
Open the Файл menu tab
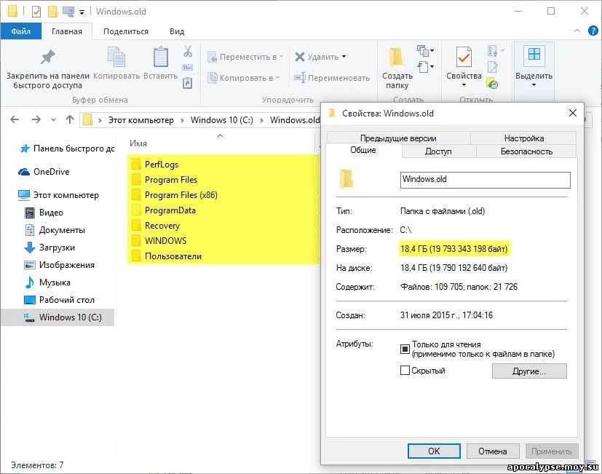(x=20, y=31)
